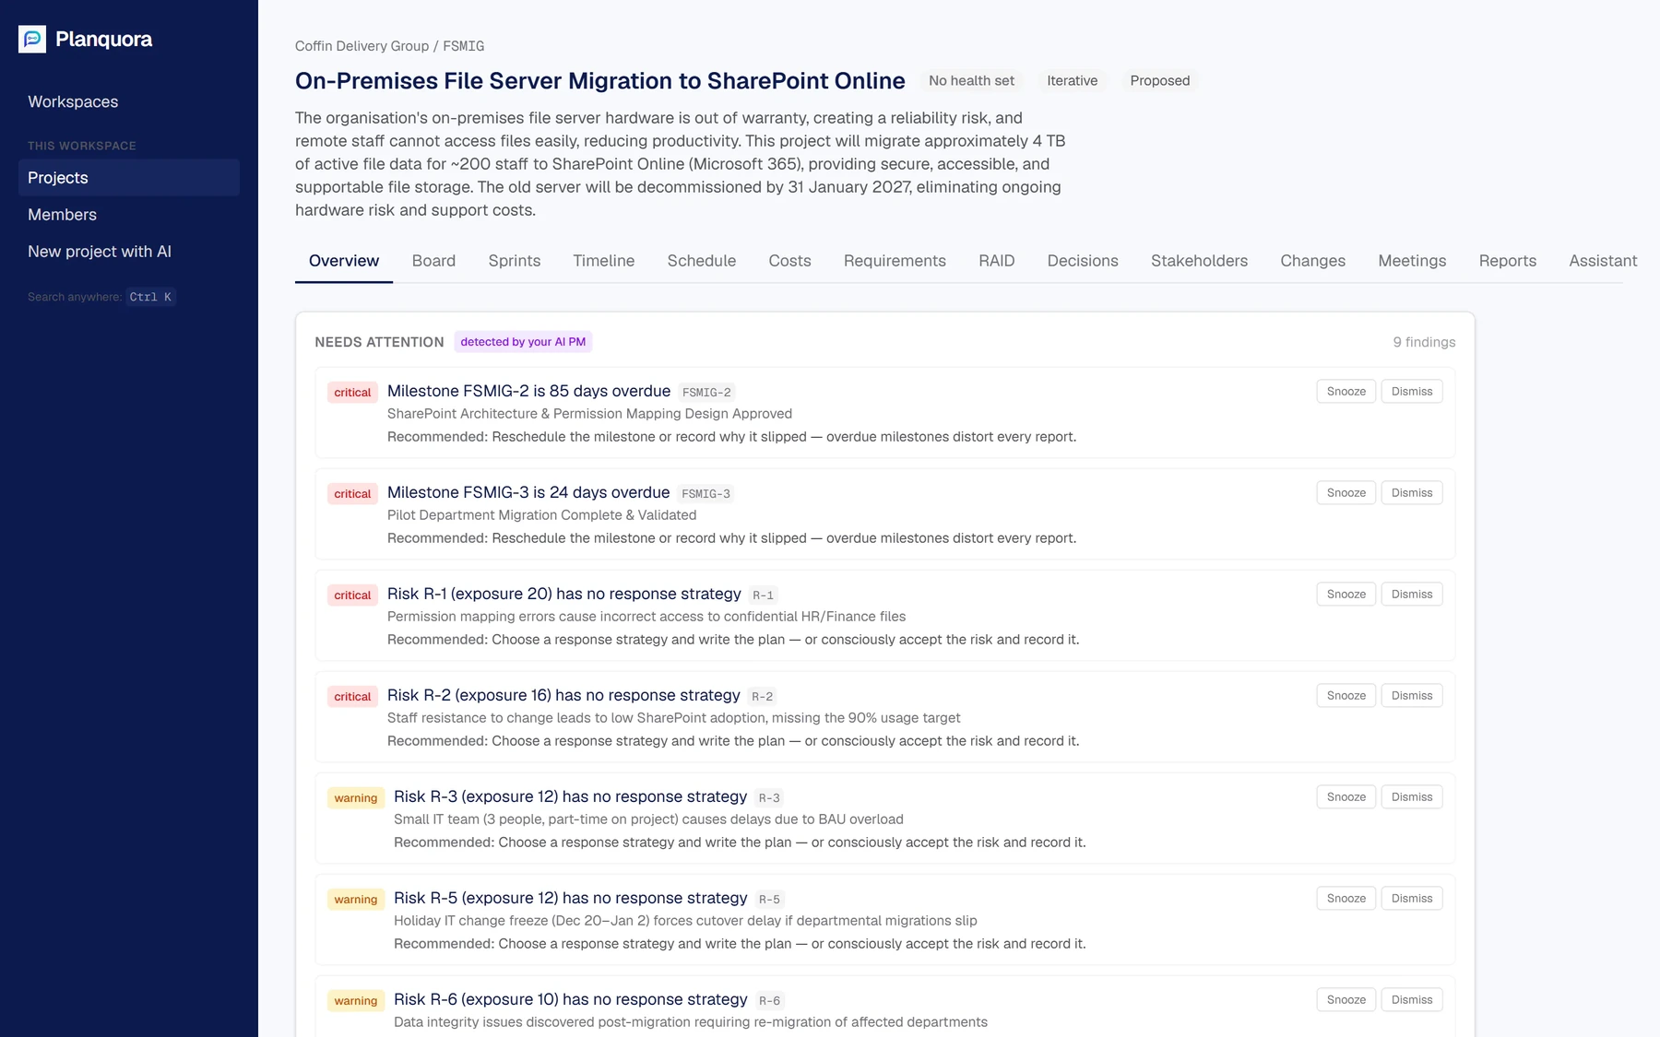The image size is (1660, 1037).
Task: Open the Assistant tab
Action: point(1603,261)
